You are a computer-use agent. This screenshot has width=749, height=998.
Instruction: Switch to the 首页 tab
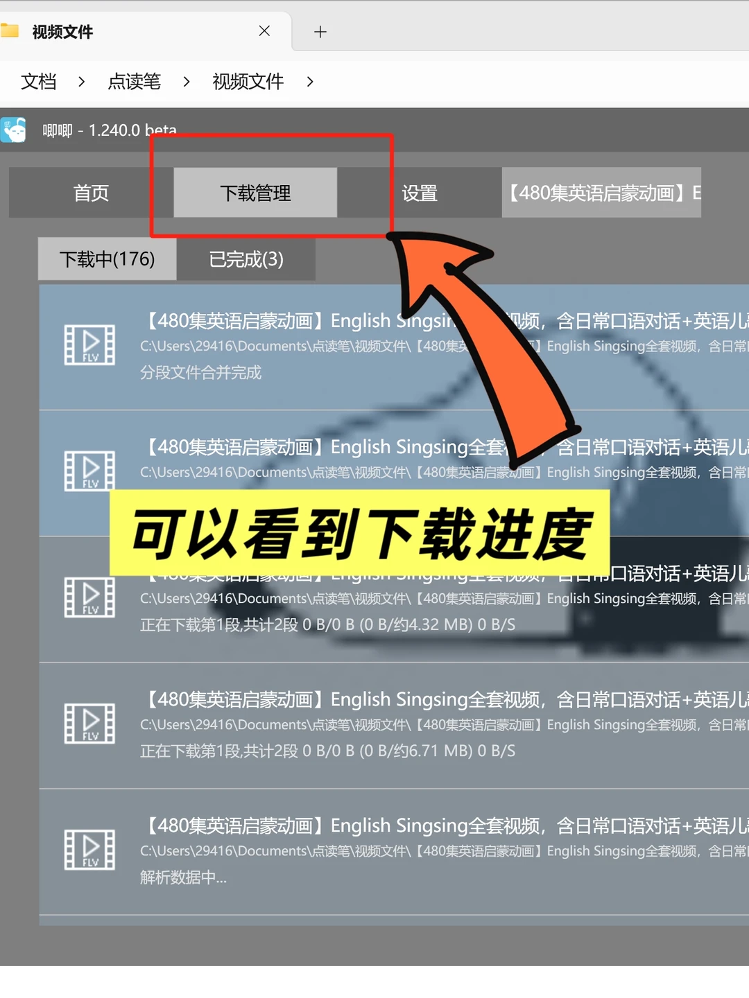click(91, 193)
